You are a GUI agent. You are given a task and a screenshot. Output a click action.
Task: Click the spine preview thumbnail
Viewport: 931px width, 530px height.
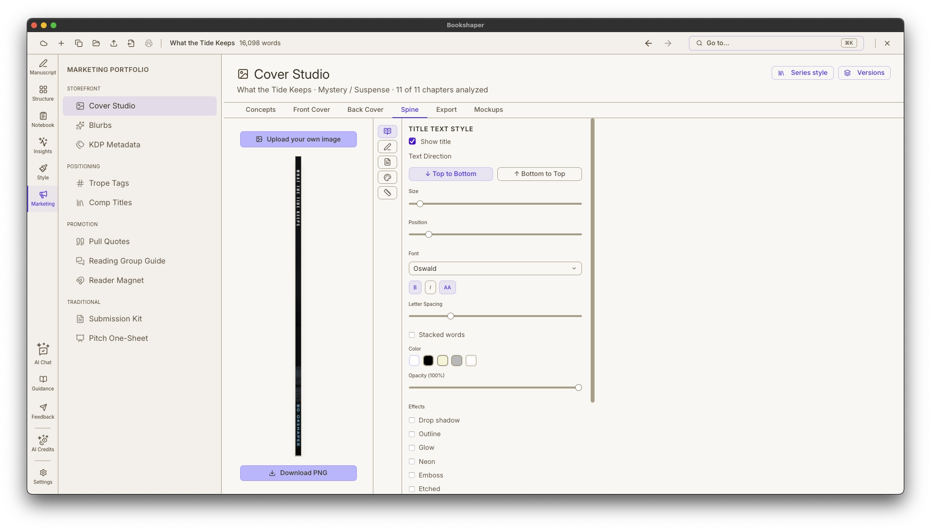click(299, 306)
